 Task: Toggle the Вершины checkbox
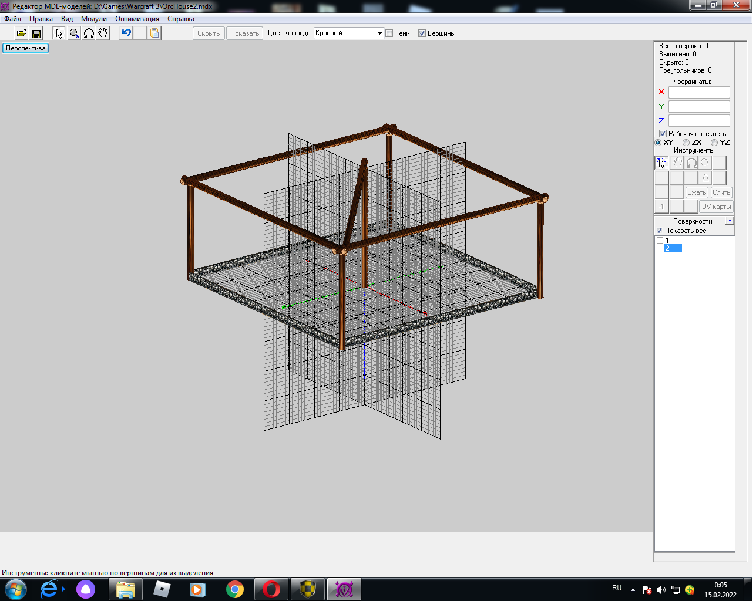pos(422,33)
